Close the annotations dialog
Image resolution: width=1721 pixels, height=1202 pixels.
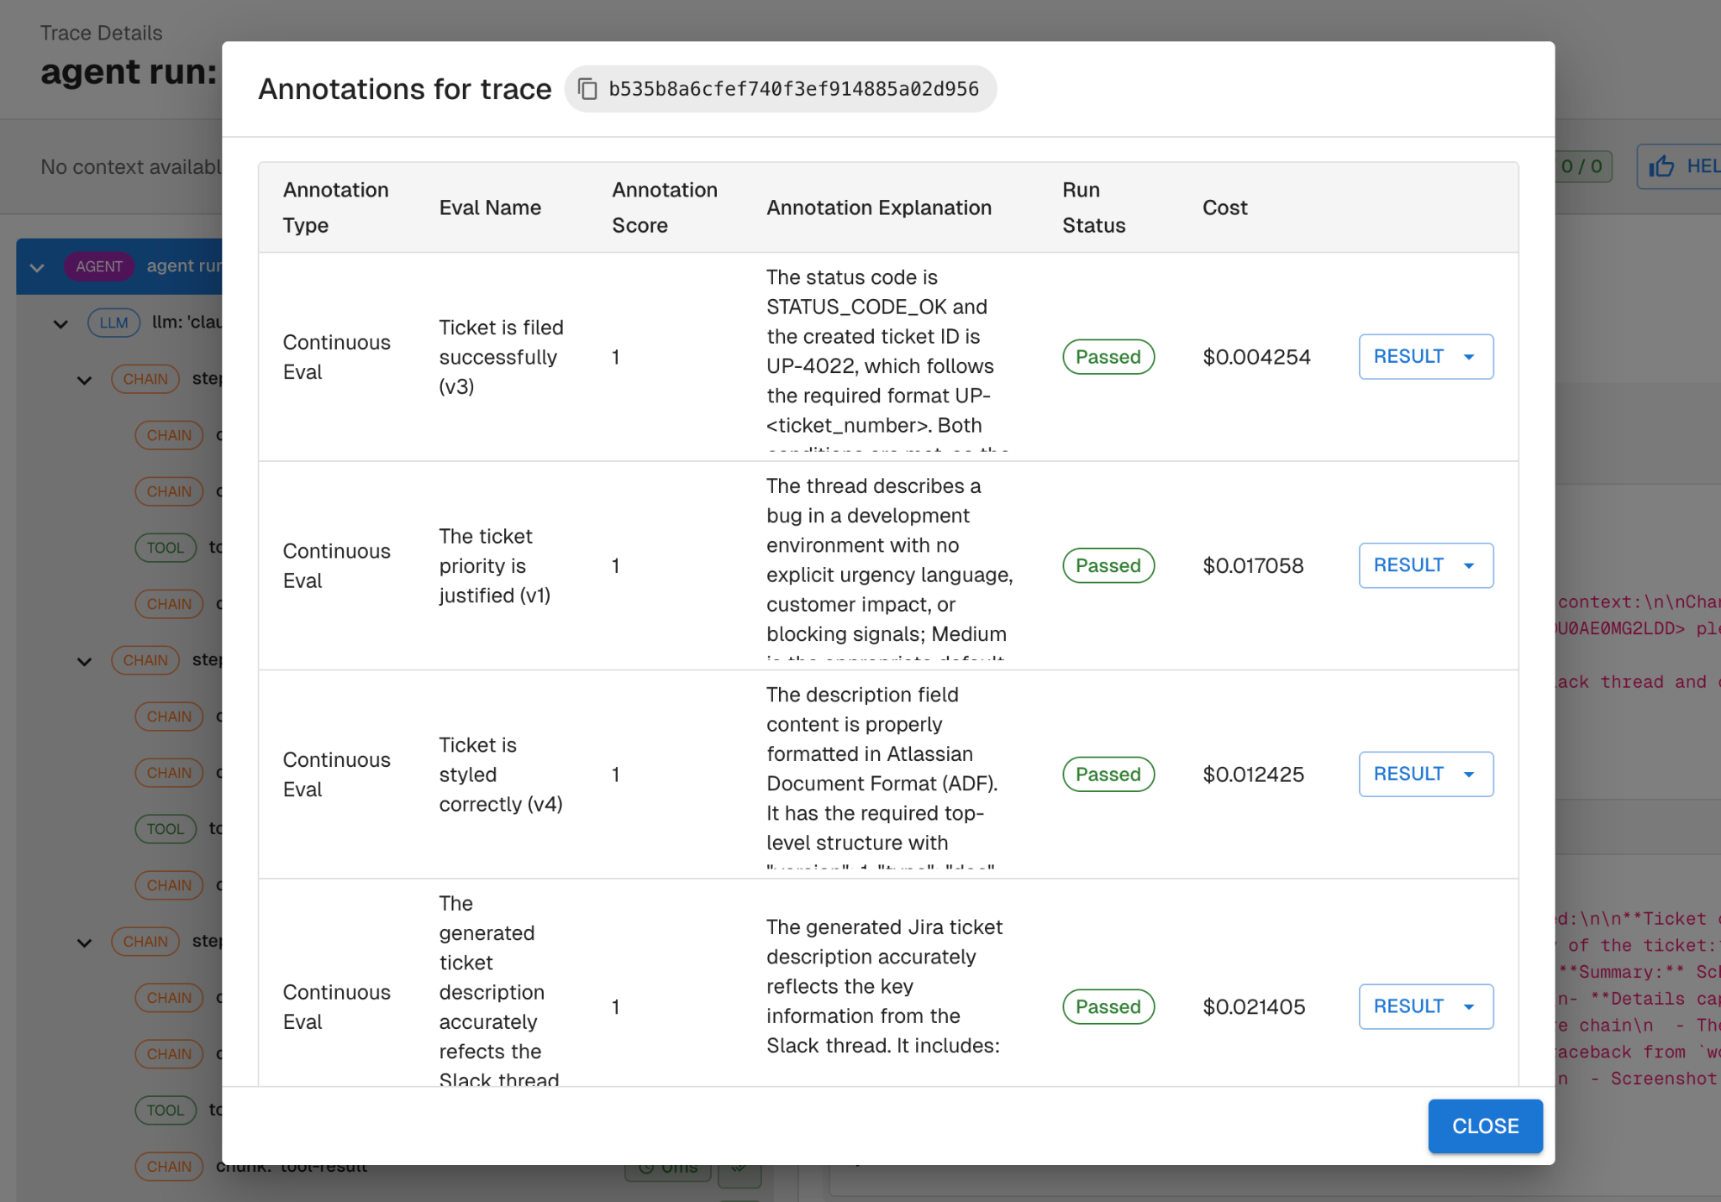[x=1484, y=1126]
